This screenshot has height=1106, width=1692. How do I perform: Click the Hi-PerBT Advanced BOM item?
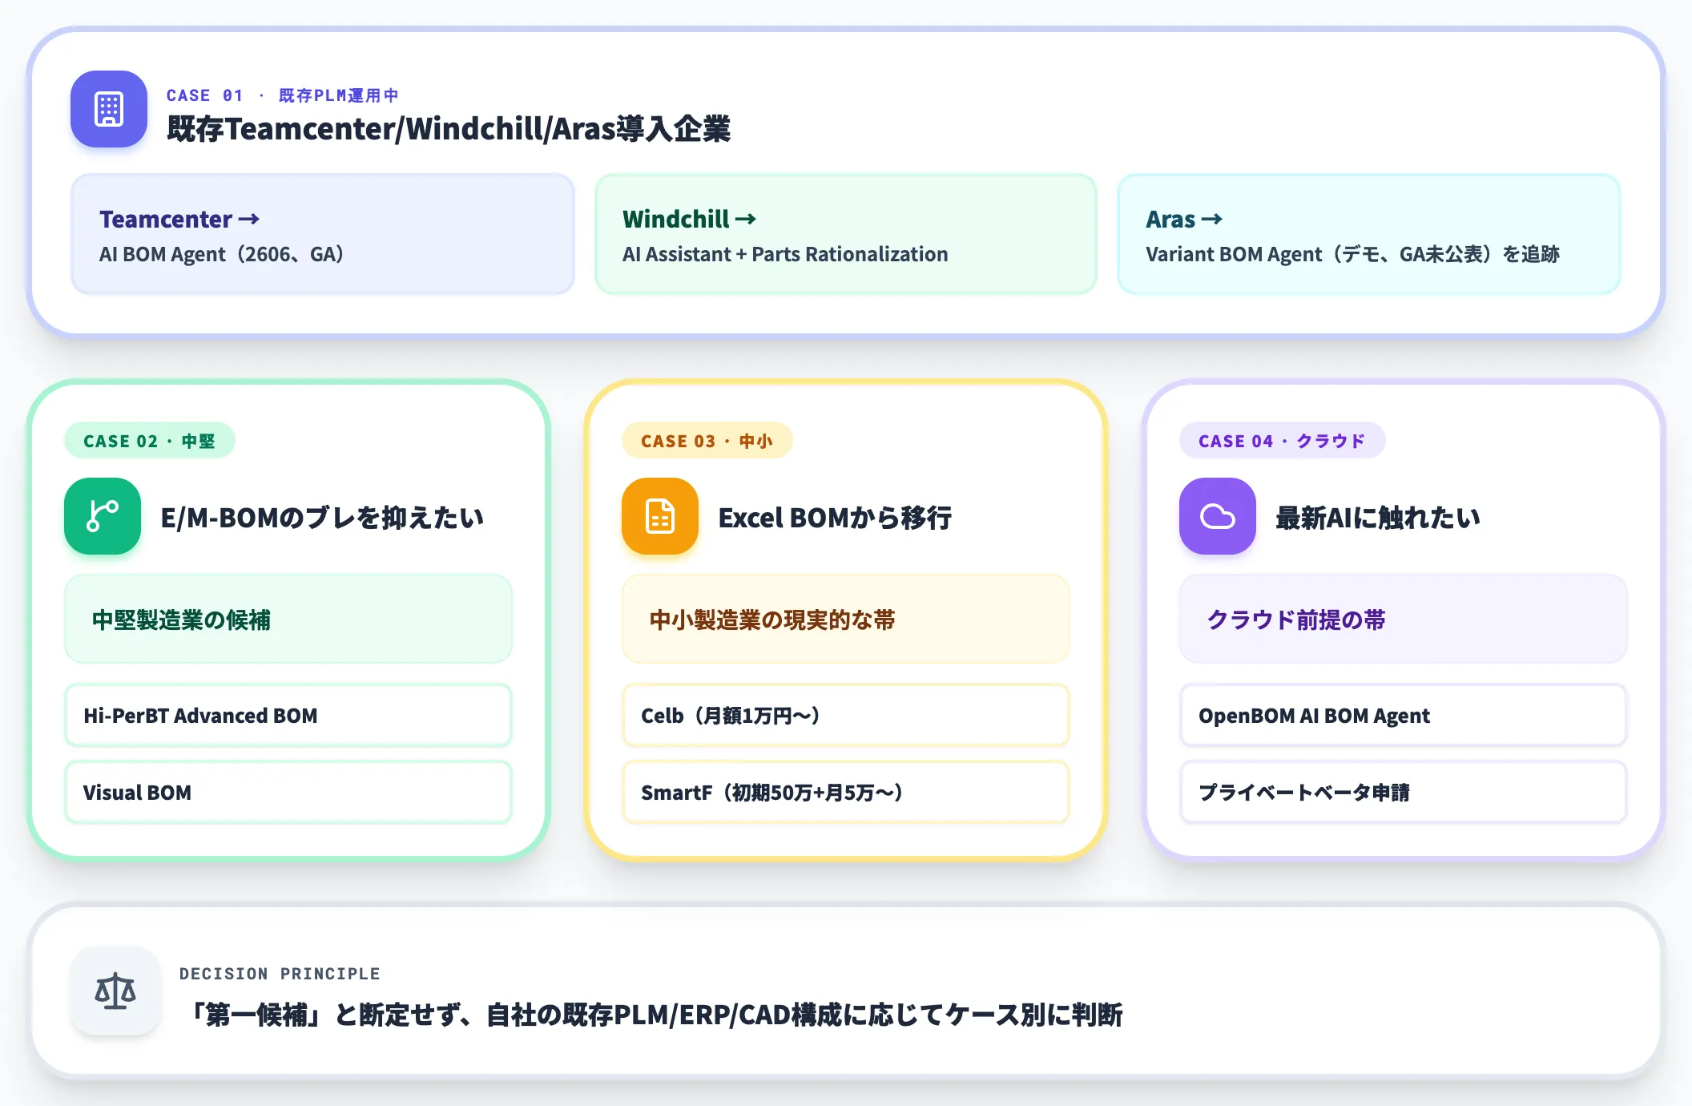pyautogui.click(x=288, y=715)
